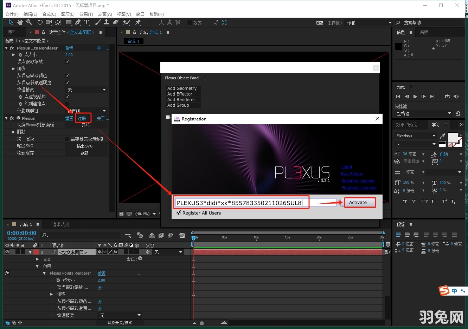Expand the 偏移 property group
The width and height of the screenshot is (468, 329).
[13, 68]
